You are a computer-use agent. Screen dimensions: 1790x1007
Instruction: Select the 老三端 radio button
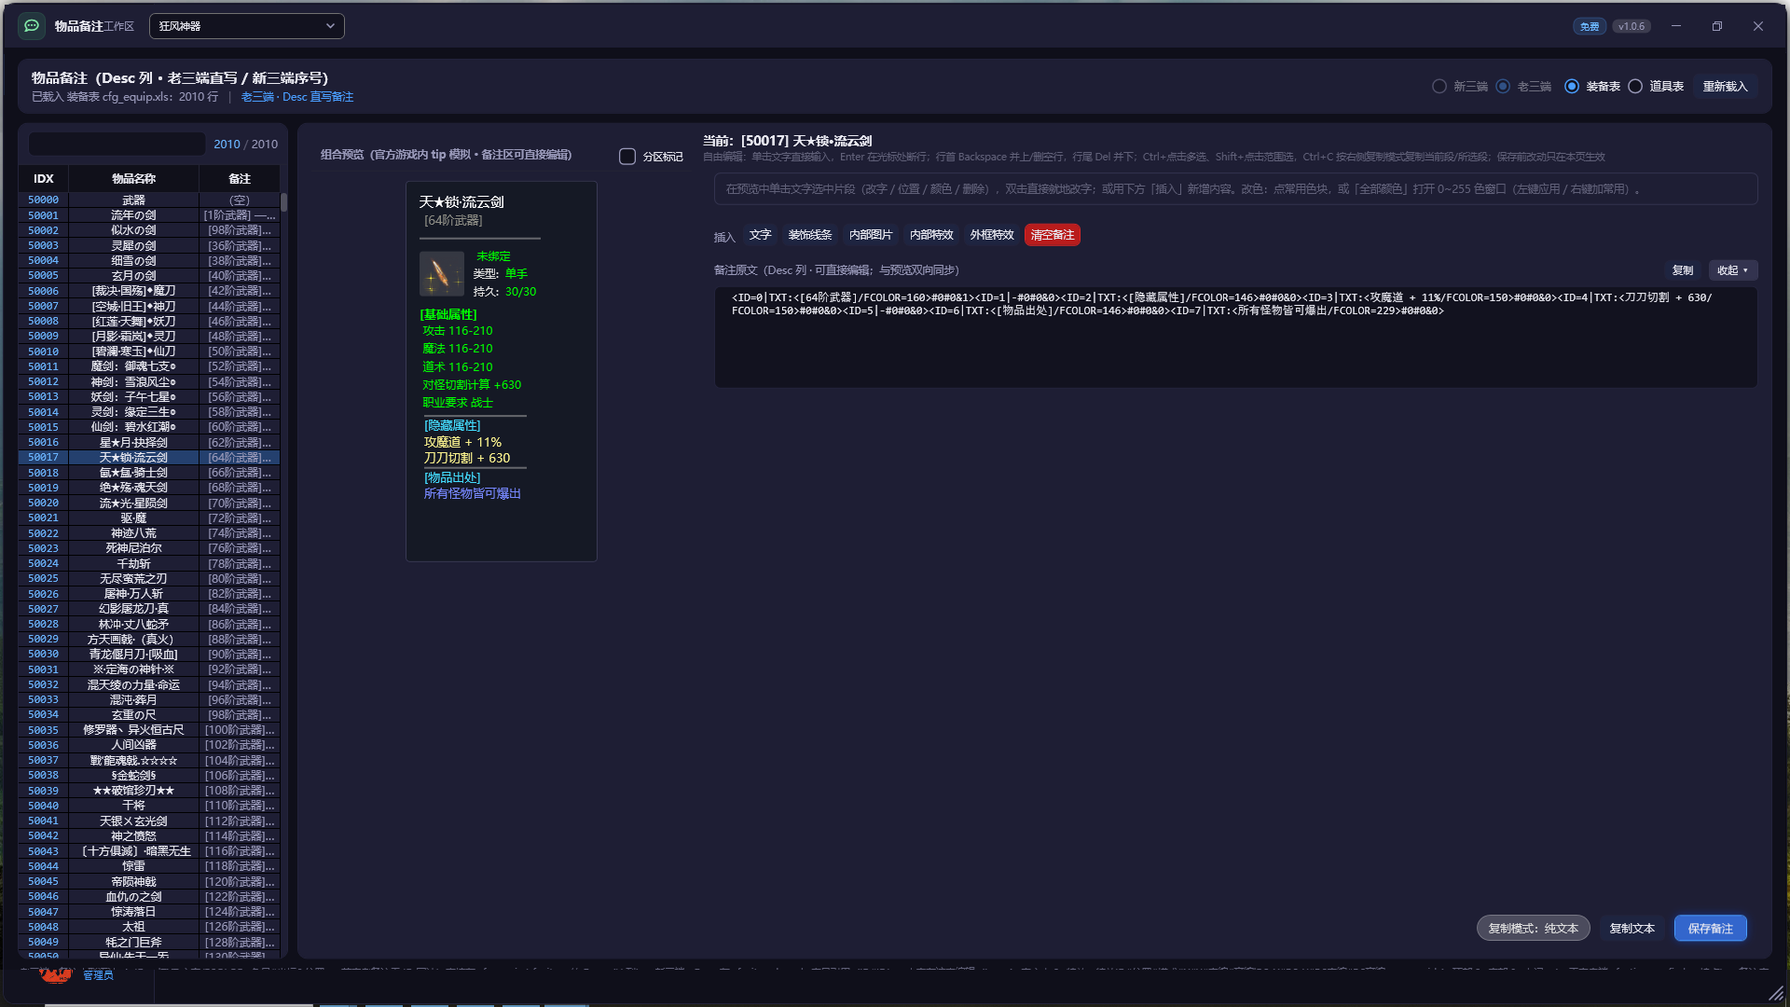[1503, 87]
